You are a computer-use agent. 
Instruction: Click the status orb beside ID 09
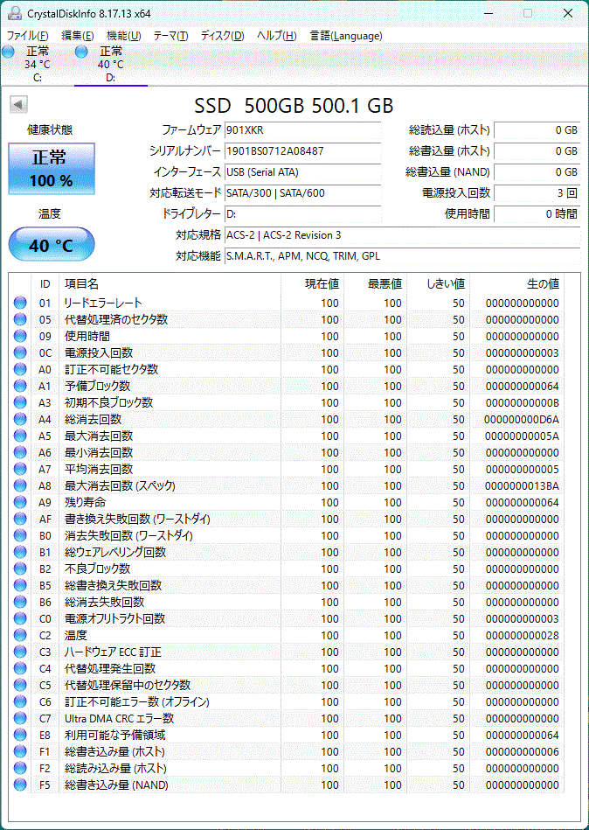coord(20,336)
